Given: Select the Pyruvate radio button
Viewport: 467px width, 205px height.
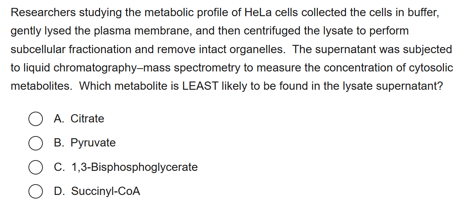Looking at the screenshot, I should click(x=35, y=143).
